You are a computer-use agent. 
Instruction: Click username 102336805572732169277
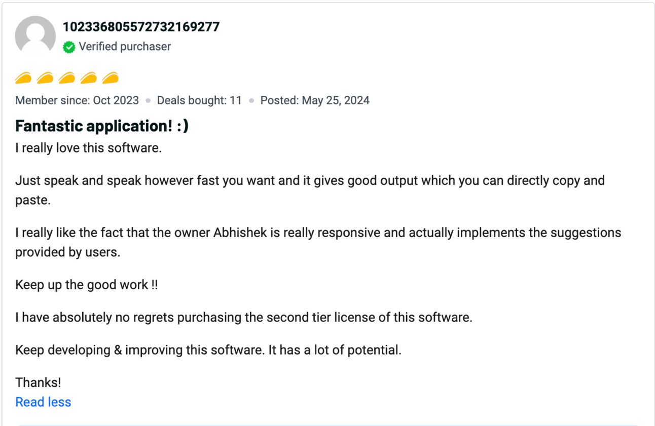(141, 27)
